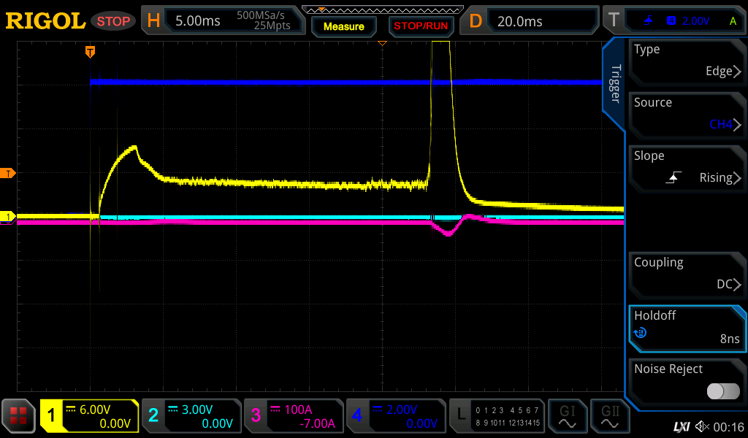Toggle channel 3 magenta 100A display
This screenshot has width=748, height=438.
click(292, 416)
